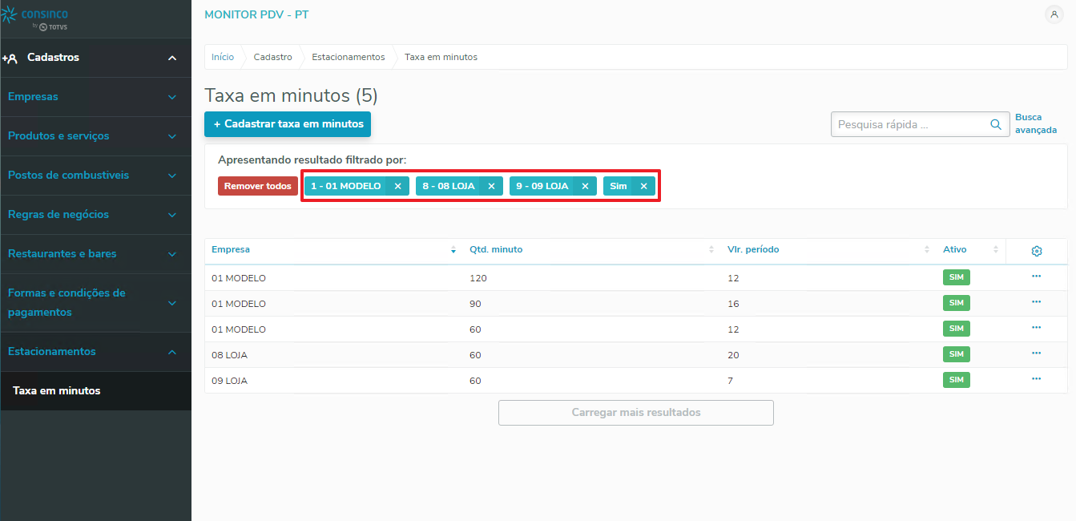1076x521 pixels.
Task: Go to Cadastro breadcrumb
Action: tap(273, 57)
